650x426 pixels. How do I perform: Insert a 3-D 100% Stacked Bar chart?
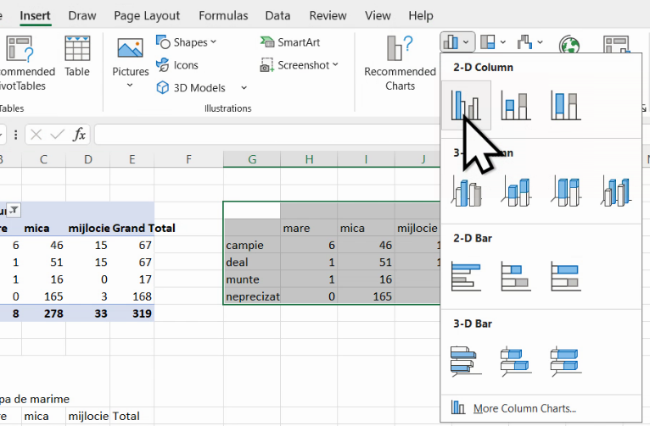tap(564, 361)
